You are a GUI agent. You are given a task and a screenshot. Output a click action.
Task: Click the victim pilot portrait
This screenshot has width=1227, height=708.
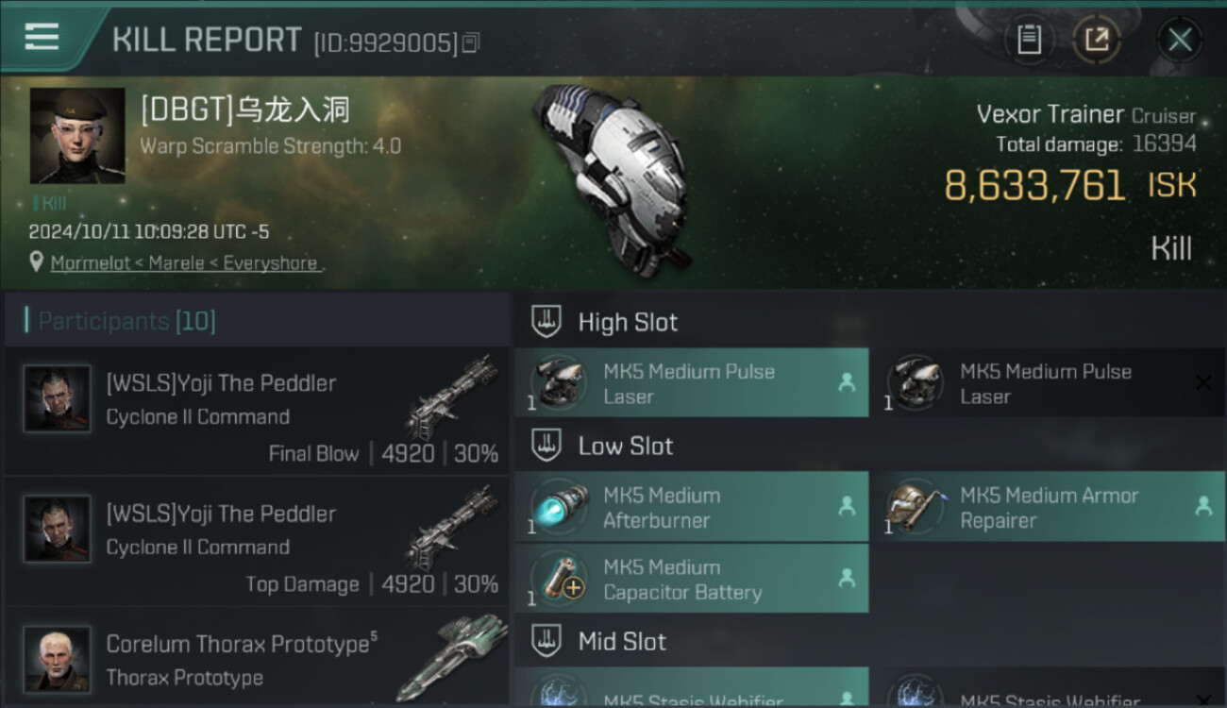pyautogui.click(x=77, y=136)
